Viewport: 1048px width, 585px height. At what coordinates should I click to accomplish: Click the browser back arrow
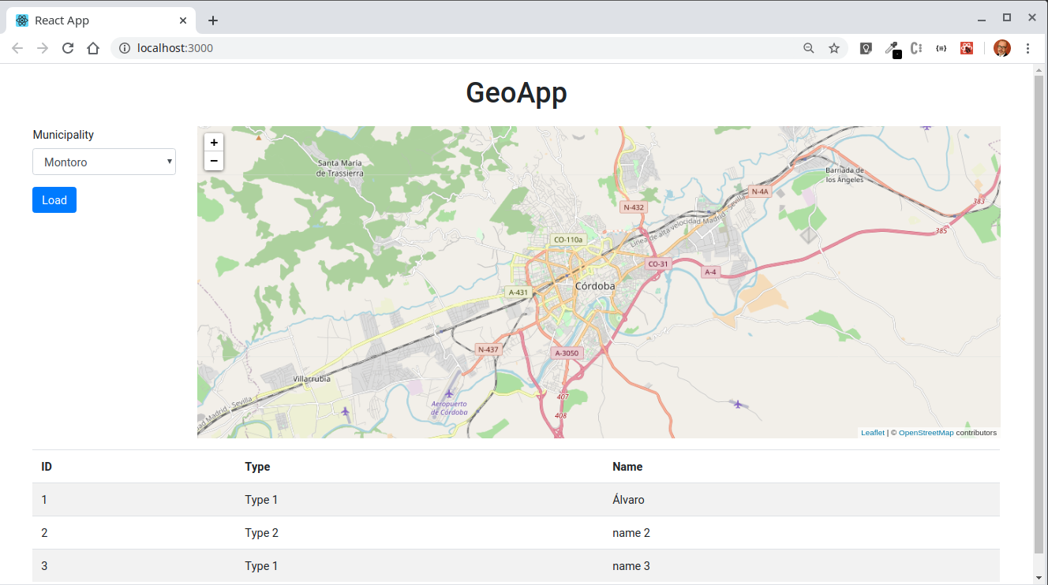[17, 48]
